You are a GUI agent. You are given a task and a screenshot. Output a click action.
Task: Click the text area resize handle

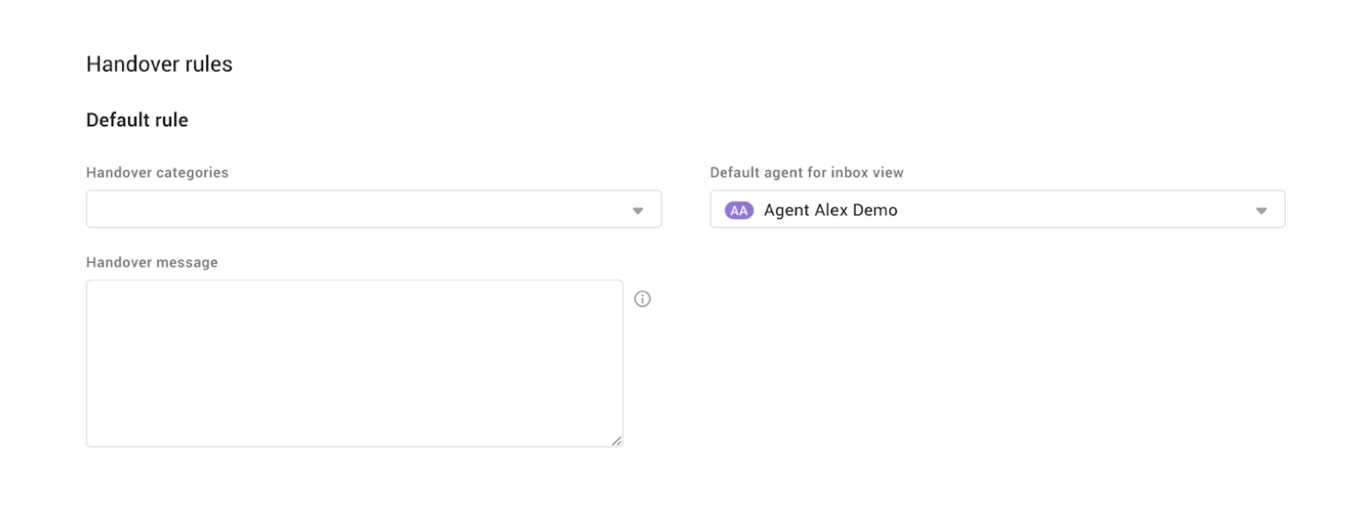(617, 440)
